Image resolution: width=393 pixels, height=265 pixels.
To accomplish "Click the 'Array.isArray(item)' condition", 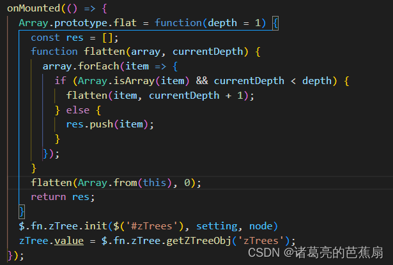I will pos(134,81).
